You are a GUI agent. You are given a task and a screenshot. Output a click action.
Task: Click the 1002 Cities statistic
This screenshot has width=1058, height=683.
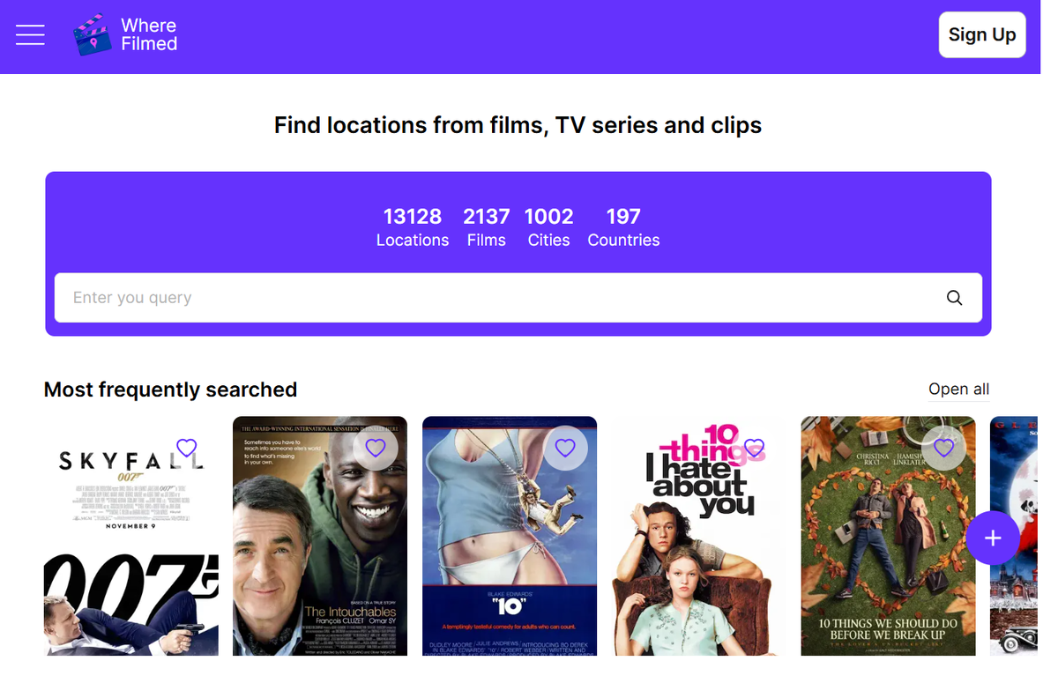coord(548,227)
